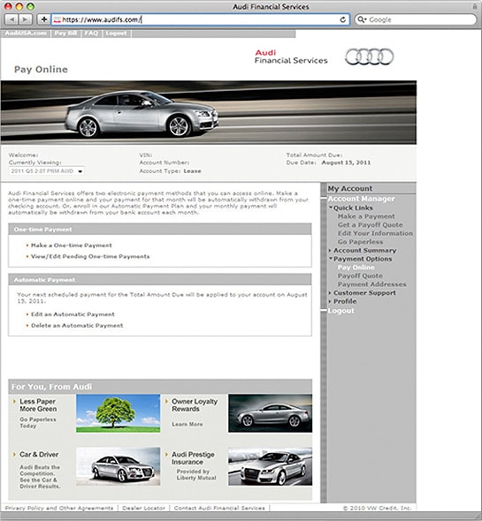Open the Go Paperless sidebar link
Viewport: 482px width, 521px height.
point(360,242)
